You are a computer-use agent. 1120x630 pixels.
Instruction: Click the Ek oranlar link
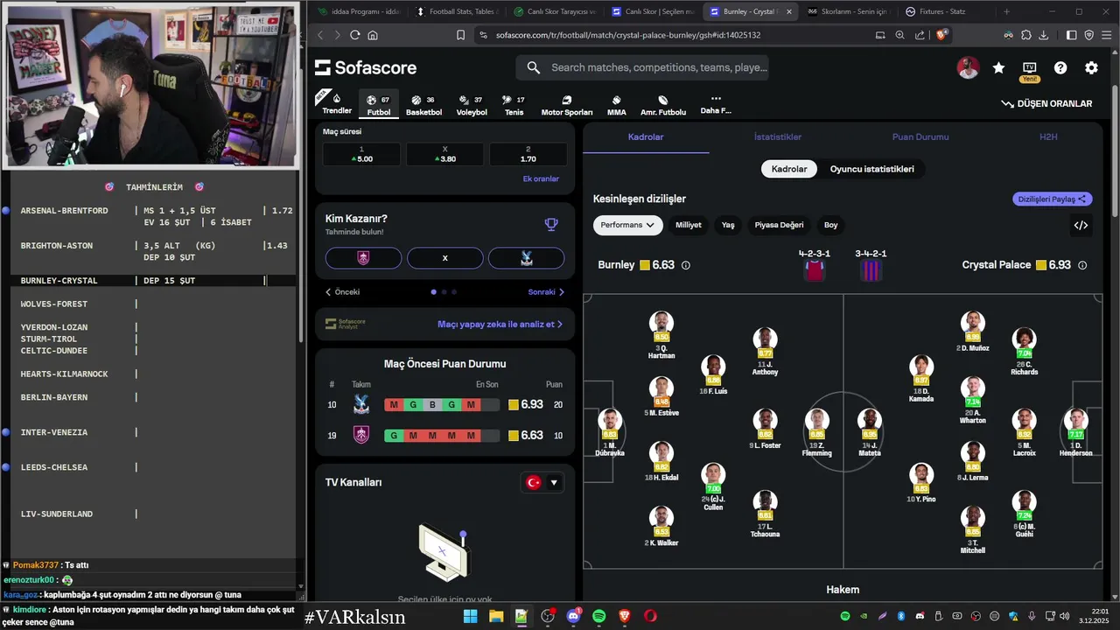pos(541,179)
